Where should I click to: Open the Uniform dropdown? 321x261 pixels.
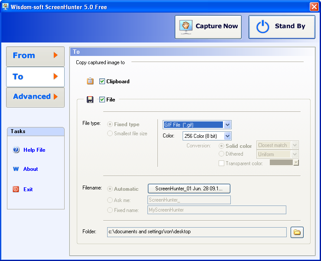click(x=295, y=154)
